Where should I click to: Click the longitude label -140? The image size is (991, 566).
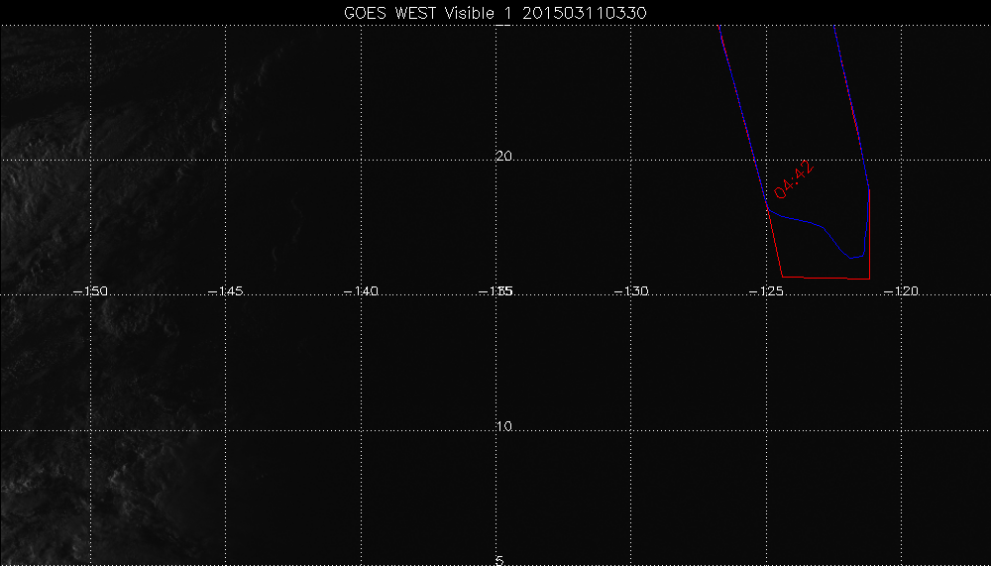coord(361,290)
